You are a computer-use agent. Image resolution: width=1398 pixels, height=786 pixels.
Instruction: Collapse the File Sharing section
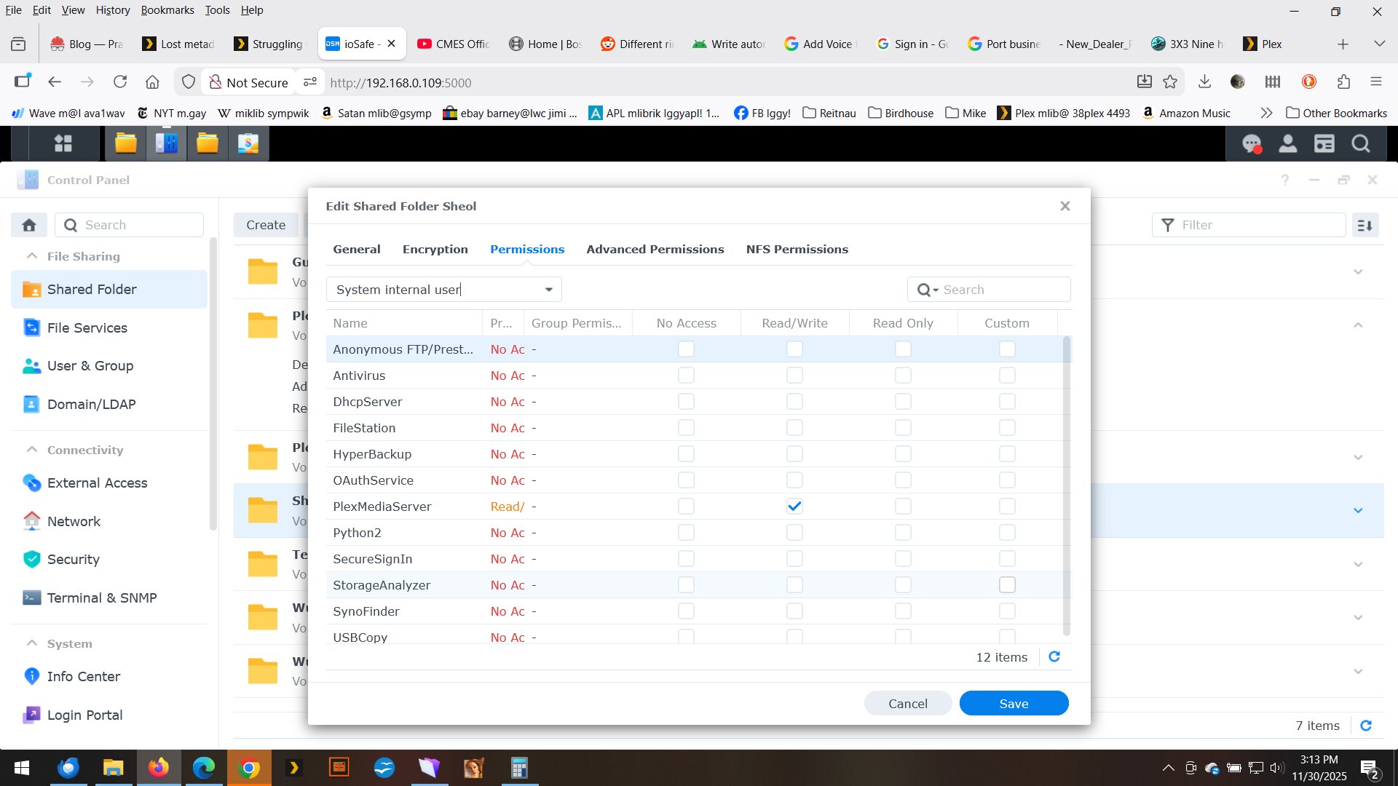click(x=32, y=256)
